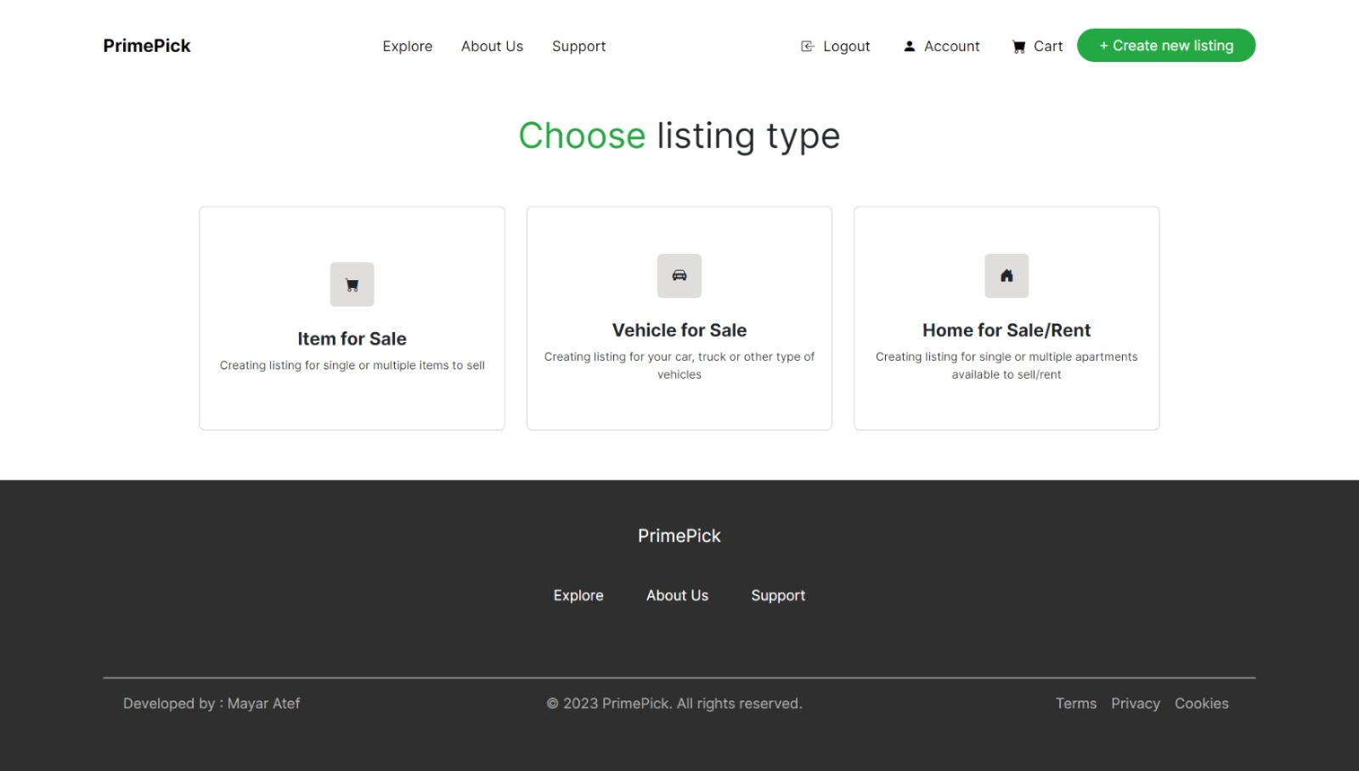Click the PrimePick logo in the header

point(146,45)
